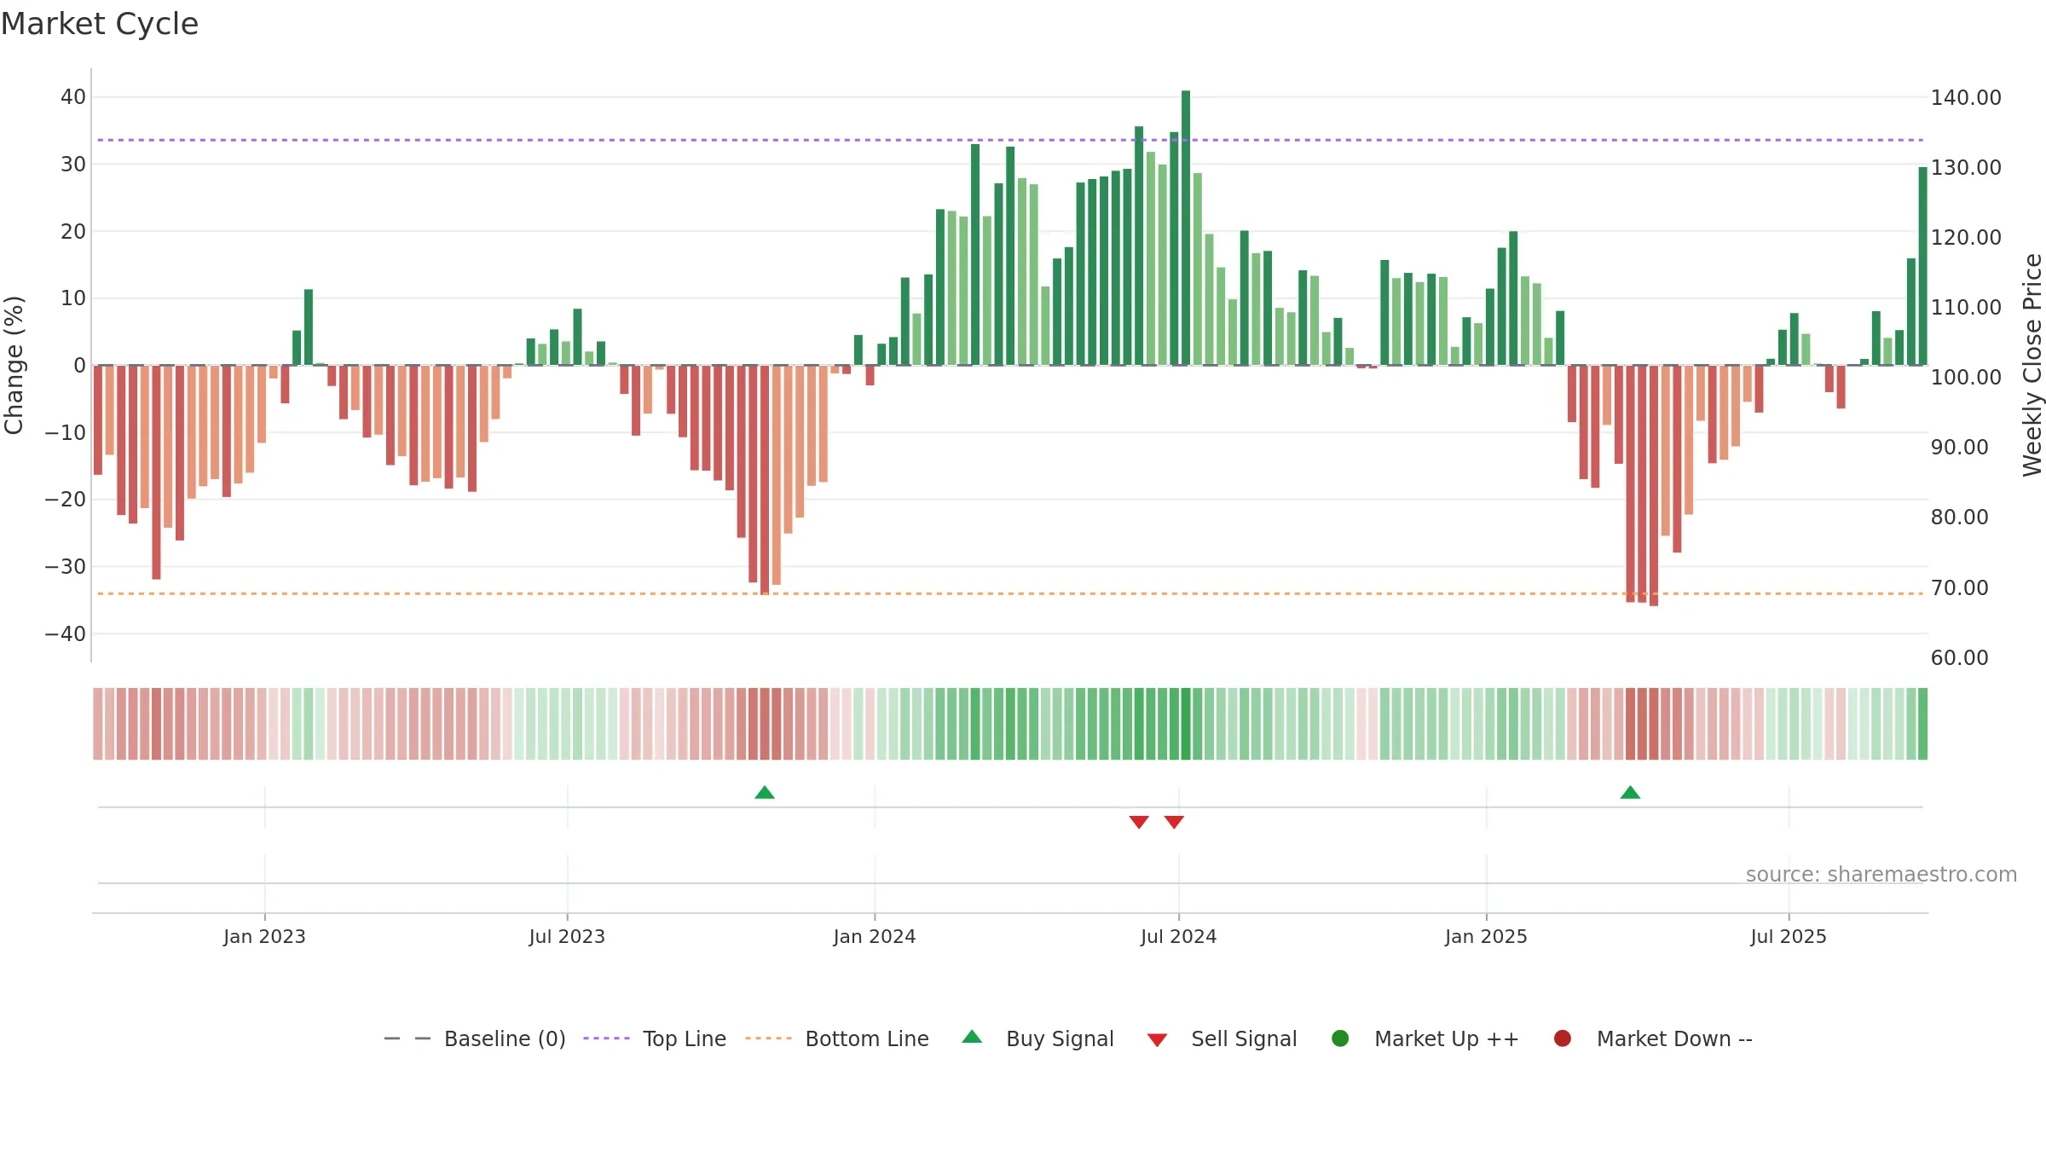Screen dimensions: 2046x1151
Task: Click the 100.00 price axis label
Action: pyautogui.click(x=1966, y=377)
